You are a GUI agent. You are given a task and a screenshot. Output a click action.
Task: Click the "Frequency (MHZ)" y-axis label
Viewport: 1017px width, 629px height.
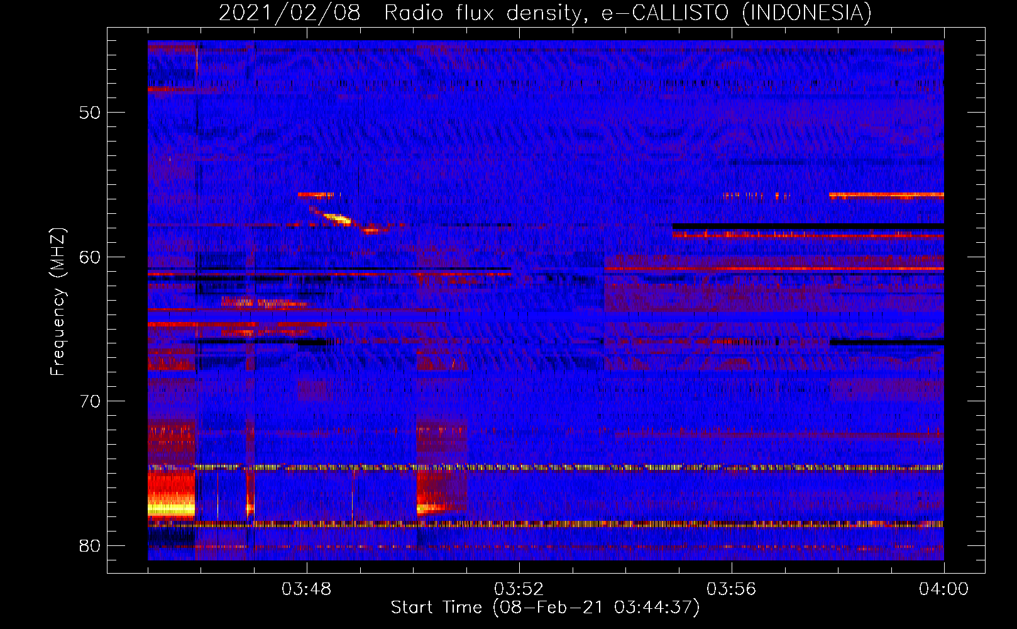[x=57, y=302]
